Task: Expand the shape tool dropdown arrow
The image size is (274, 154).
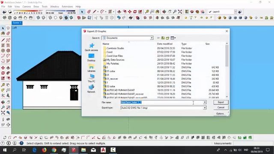Action: tap(113, 12)
